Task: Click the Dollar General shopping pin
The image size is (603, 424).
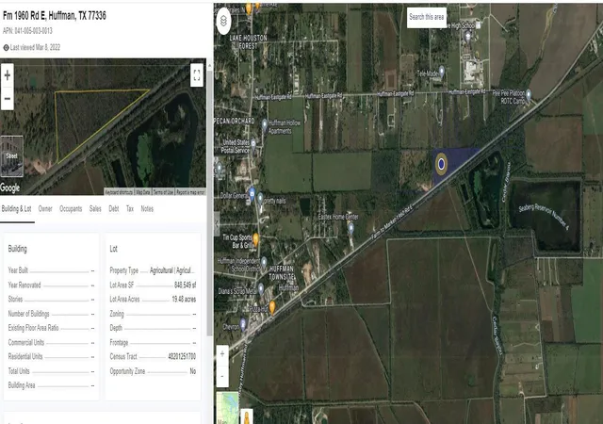Action: coord(252,193)
